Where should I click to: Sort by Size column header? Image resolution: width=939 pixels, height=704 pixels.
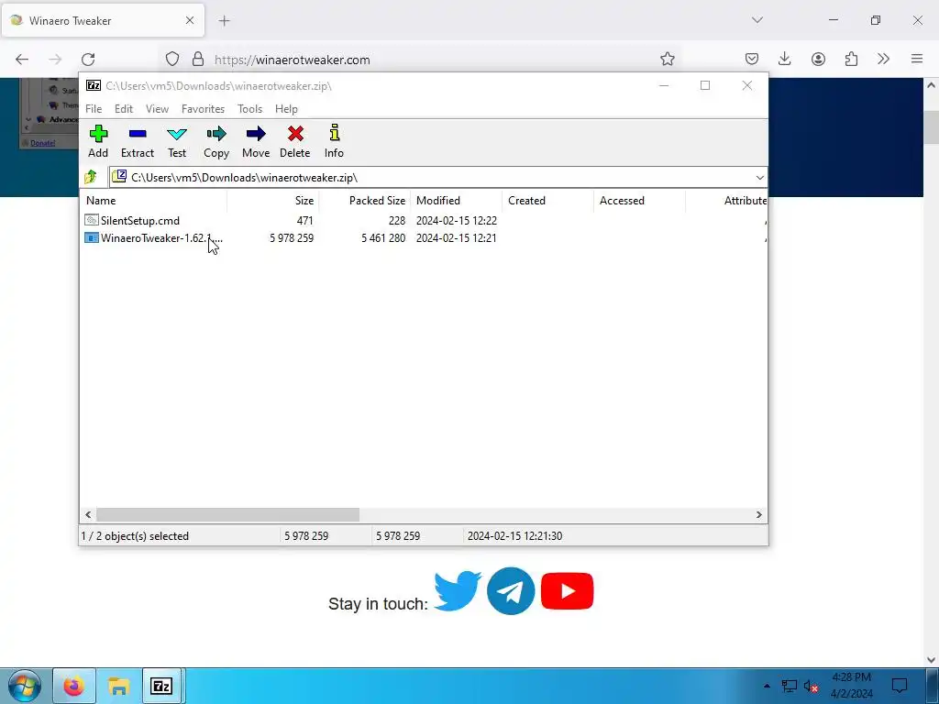[273, 201]
